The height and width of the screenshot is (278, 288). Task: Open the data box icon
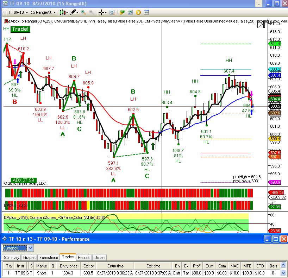click(112, 12)
